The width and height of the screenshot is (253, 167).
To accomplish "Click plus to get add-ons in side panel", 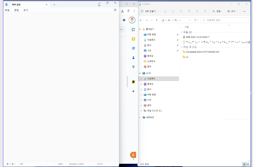I will point(133,91).
